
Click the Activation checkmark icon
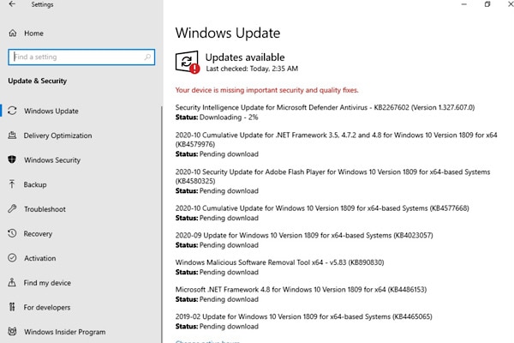(x=12, y=258)
